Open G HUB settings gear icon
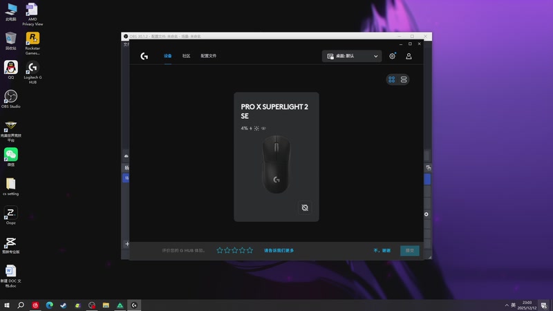Screen dimensions: 553x311 click(392, 56)
